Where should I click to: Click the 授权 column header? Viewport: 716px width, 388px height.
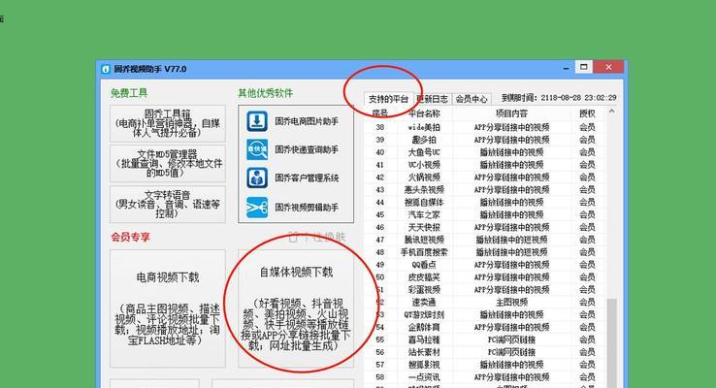point(587,113)
